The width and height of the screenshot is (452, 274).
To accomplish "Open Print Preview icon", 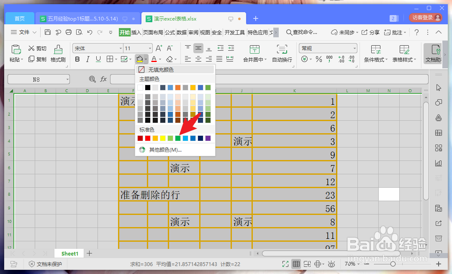I will coord(79,32).
